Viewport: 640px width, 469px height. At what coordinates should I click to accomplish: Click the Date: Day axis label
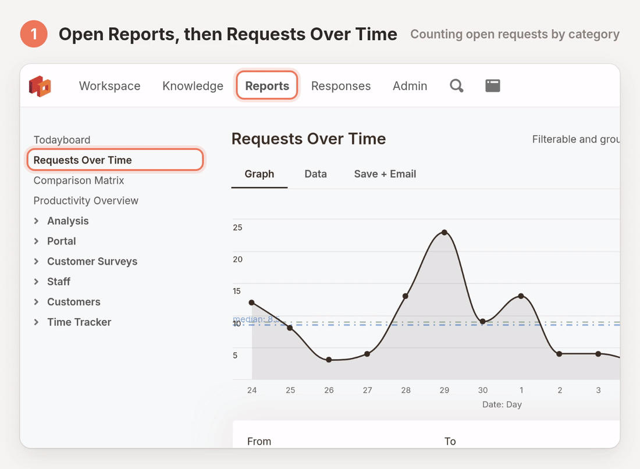pyautogui.click(x=502, y=404)
